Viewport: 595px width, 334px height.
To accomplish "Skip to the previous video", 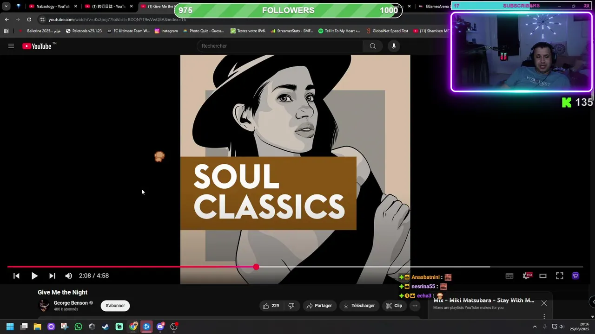I will point(16,276).
